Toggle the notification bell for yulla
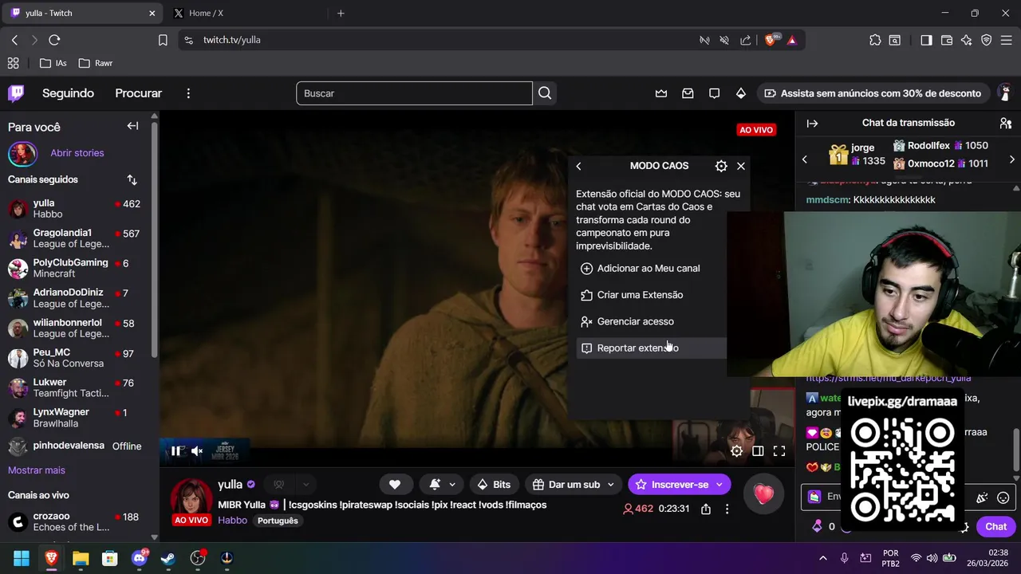Viewport: 1021px width, 574px height. [435, 485]
